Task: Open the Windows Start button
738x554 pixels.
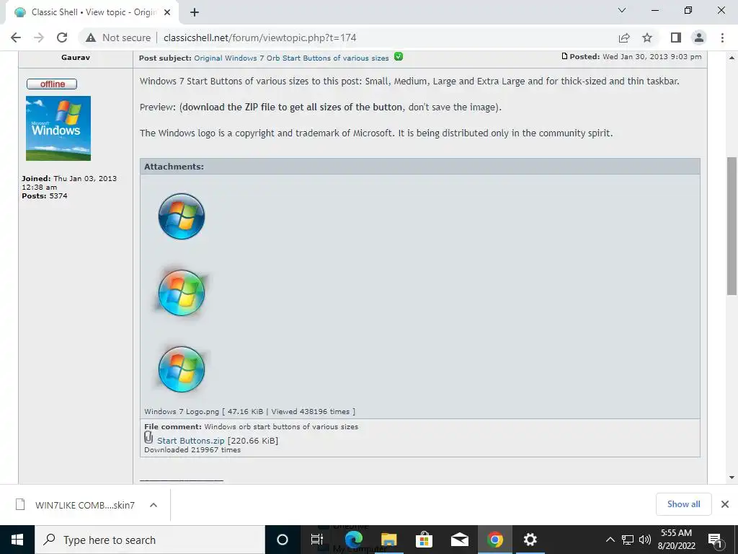Action: click(17, 540)
